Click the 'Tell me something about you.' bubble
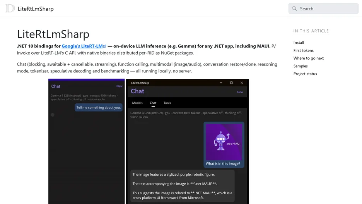This screenshot has width=362, height=204. coord(99,108)
